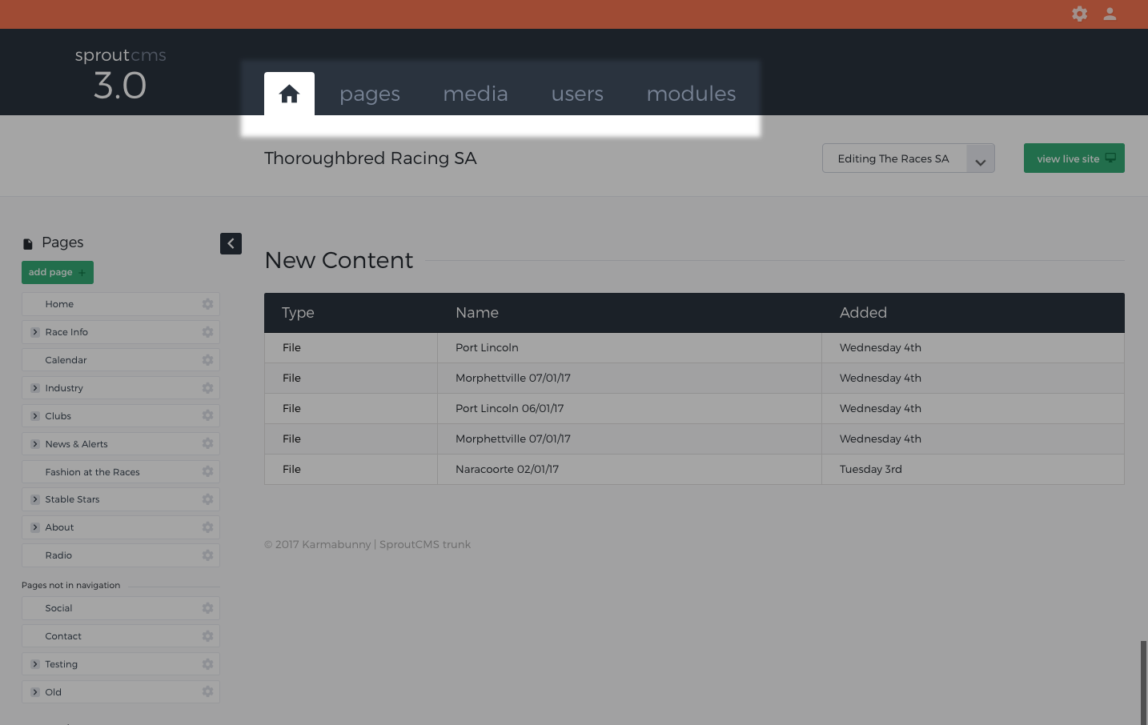Image resolution: width=1148 pixels, height=725 pixels.
Task: Open the Editing The Races SA dropdown
Action: coord(909,158)
